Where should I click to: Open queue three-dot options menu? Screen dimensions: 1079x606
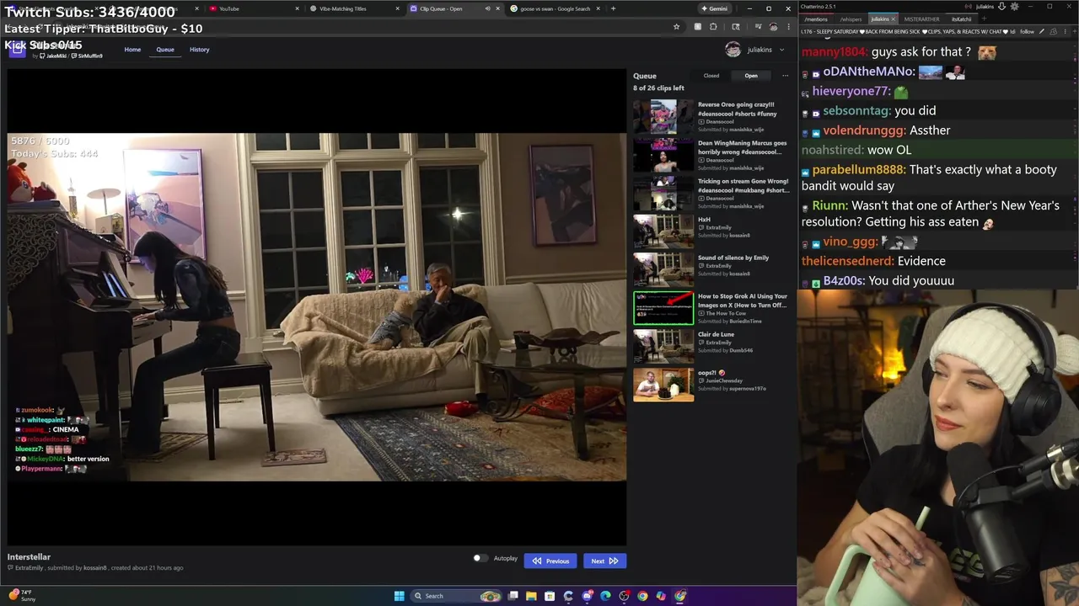coord(785,76)
